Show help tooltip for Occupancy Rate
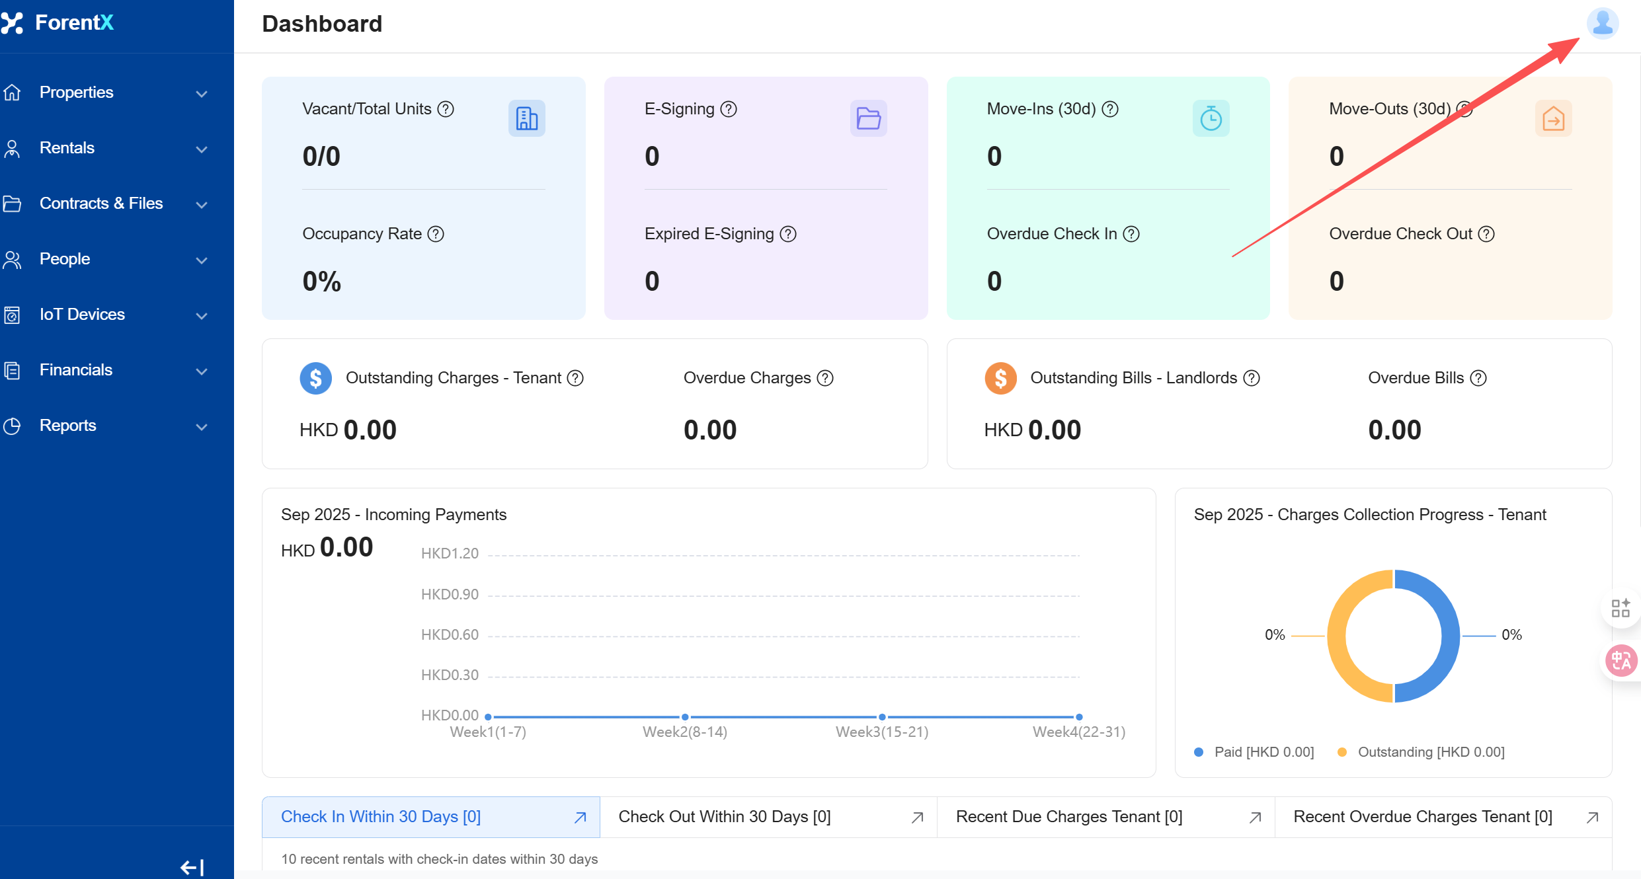Image resolution: width=1641 pixels, height=879 pixels. (x=436, y=234)
